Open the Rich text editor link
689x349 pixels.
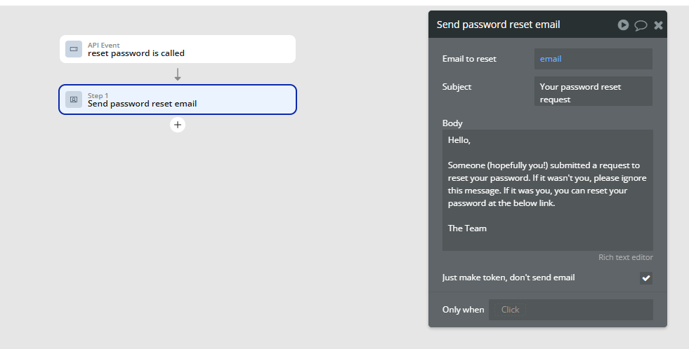[626, 257]
